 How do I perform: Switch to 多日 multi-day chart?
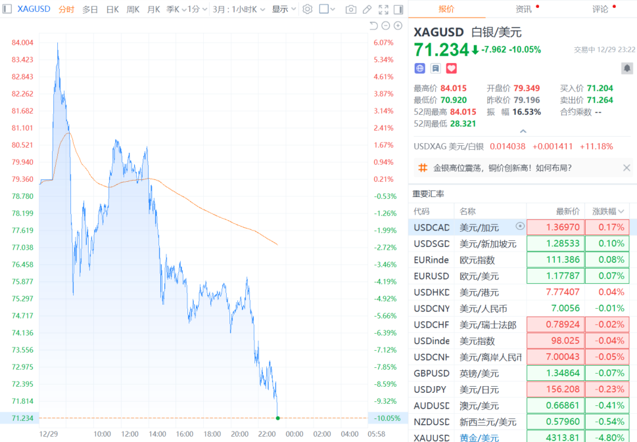90,9
